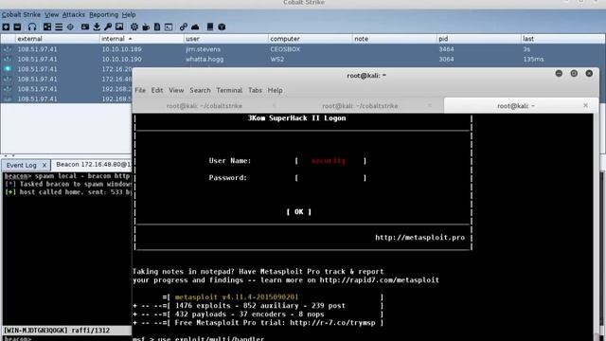Minimize the root@kali terminal window

(x=559, y=73)
